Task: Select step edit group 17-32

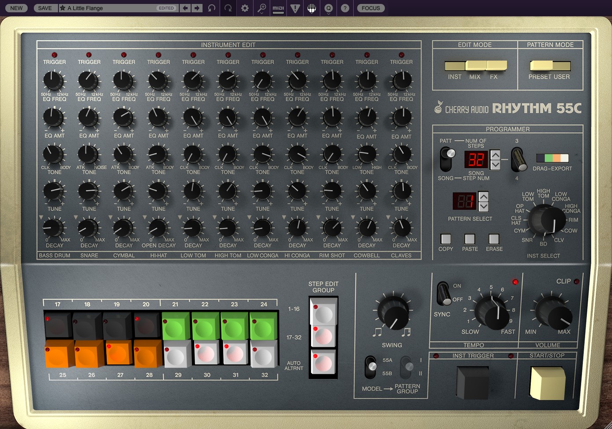Action: [x=324, y=336]
